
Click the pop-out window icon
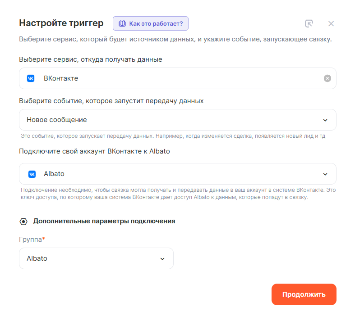point(309,23)
